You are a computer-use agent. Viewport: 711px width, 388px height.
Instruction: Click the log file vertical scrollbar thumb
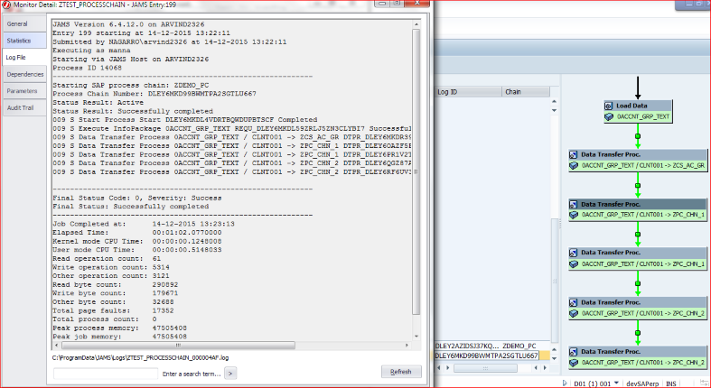[x=416, y=172]
